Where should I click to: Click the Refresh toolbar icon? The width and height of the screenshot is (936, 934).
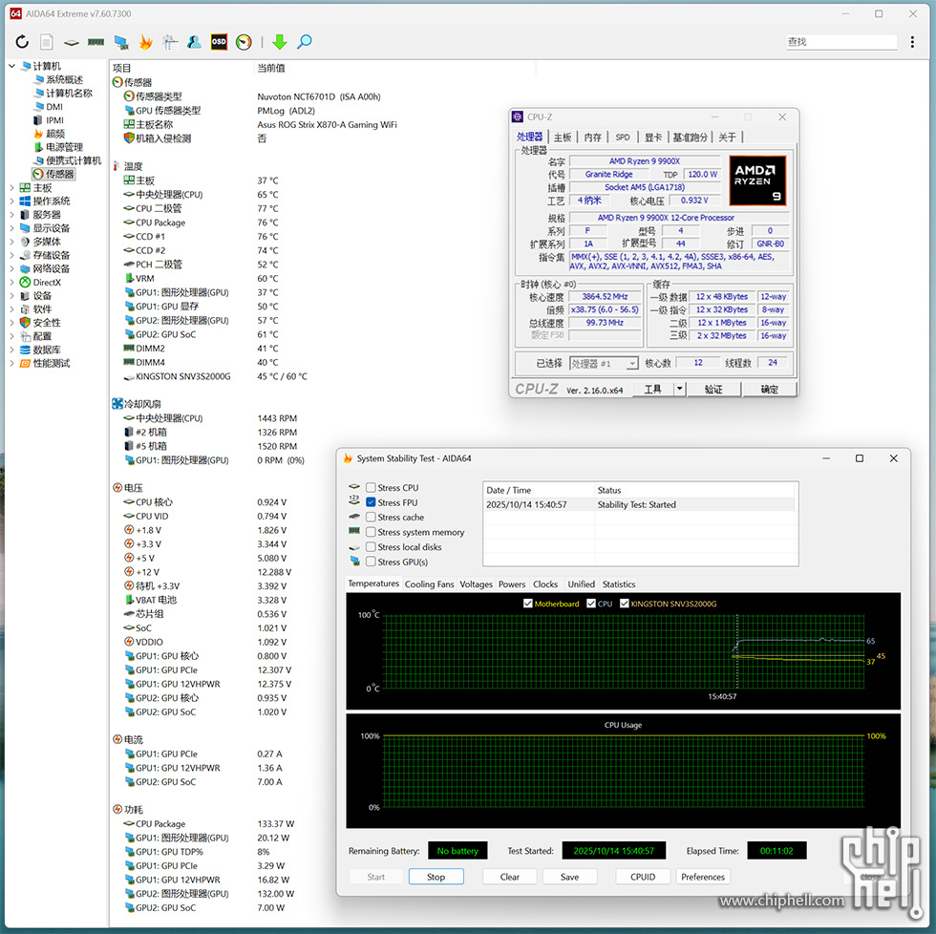tap(22, 42)
